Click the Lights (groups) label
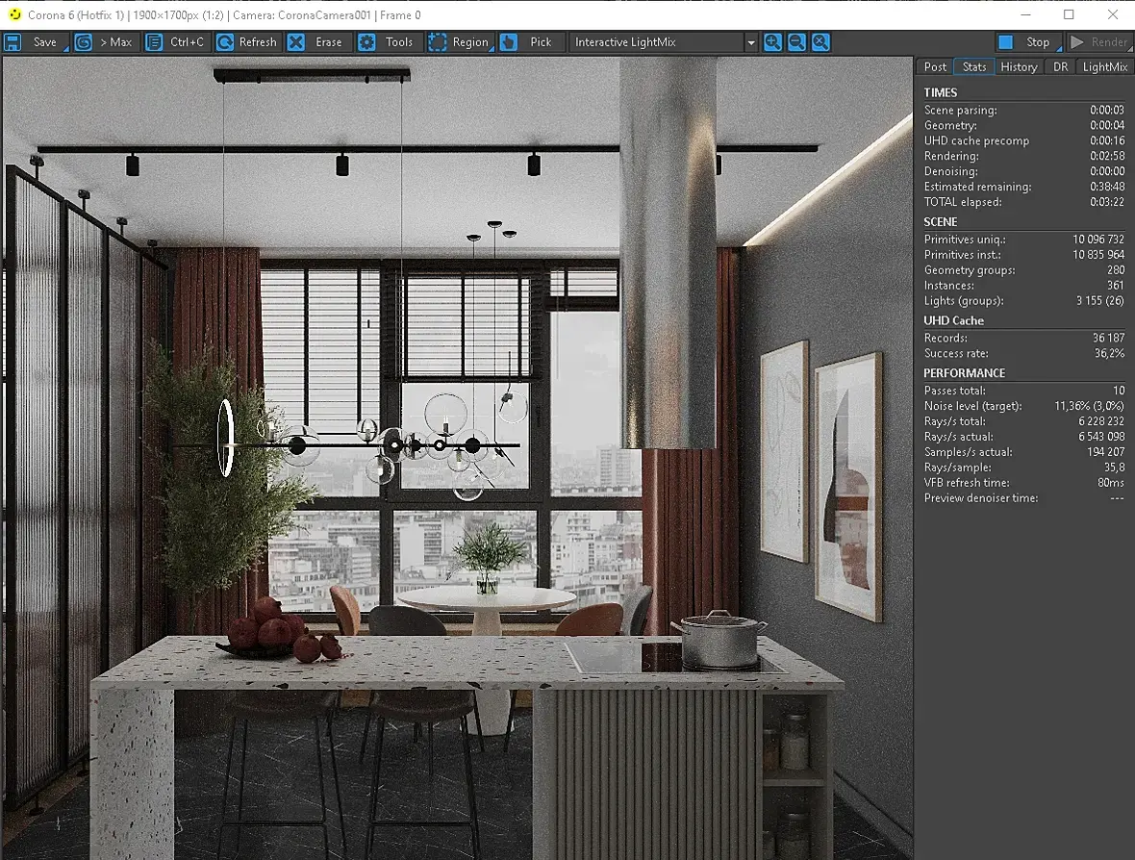1135x860 pixels. pyautogui.click(x=964, y=300)
